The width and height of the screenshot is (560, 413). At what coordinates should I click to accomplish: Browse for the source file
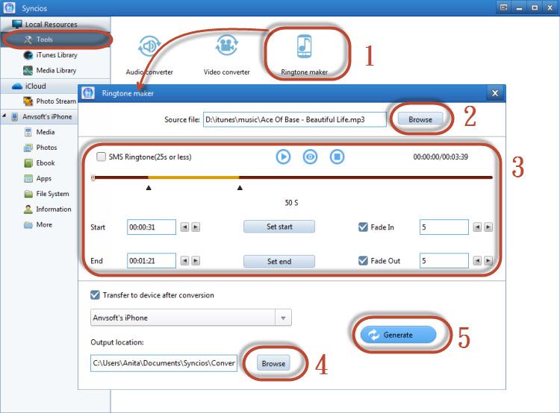pos(420,119)
